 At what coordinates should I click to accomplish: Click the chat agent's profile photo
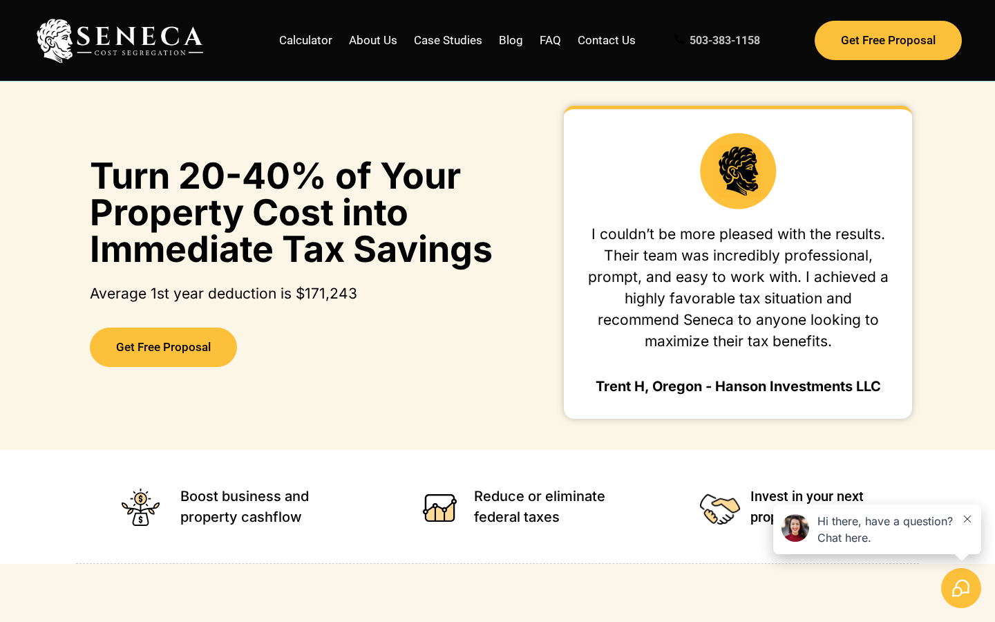point(795,528)
